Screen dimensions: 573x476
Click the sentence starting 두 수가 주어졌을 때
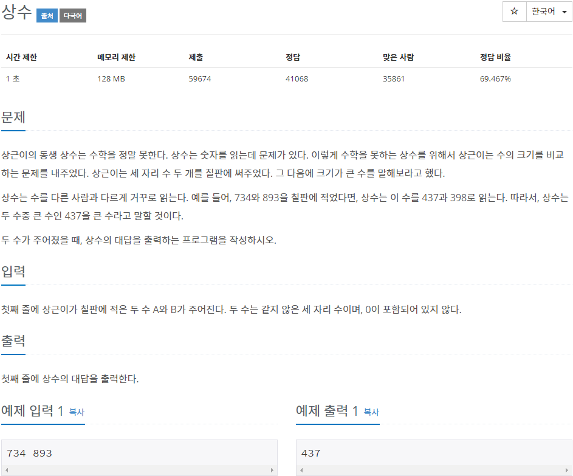click(x=139, y=240)
